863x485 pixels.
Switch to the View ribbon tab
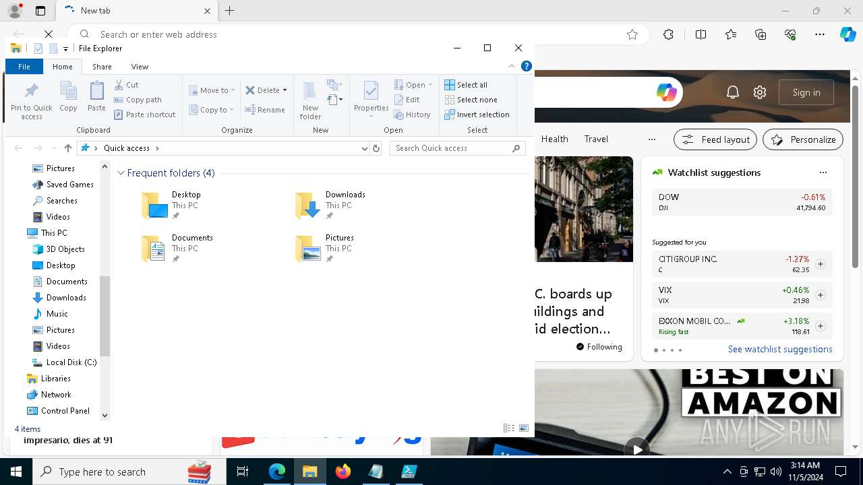(140, 67)
